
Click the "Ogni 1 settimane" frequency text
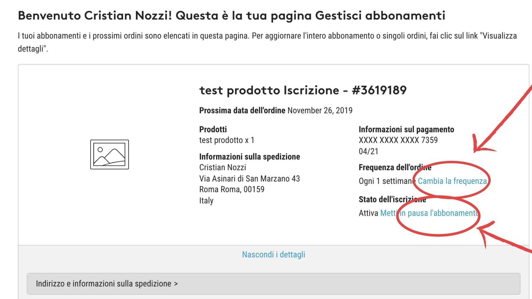coord(387,181)
